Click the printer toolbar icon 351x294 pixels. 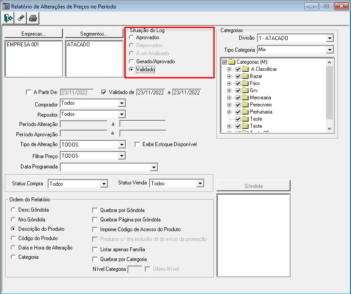[33, 18]
